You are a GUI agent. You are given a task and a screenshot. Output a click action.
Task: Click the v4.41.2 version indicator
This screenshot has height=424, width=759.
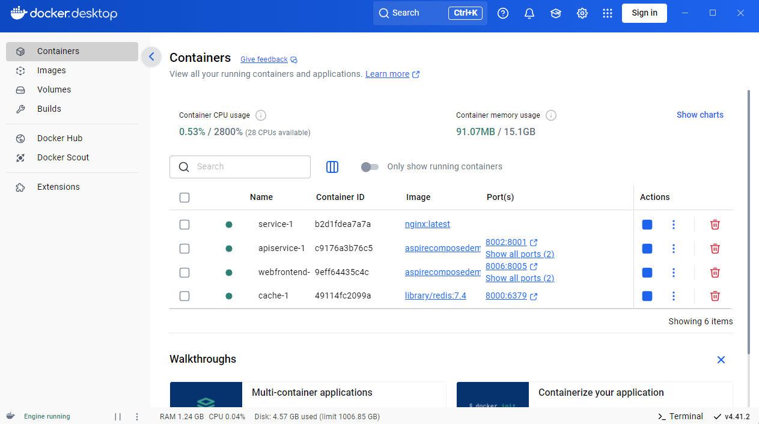pyautogui.click(x=731, y=416)
